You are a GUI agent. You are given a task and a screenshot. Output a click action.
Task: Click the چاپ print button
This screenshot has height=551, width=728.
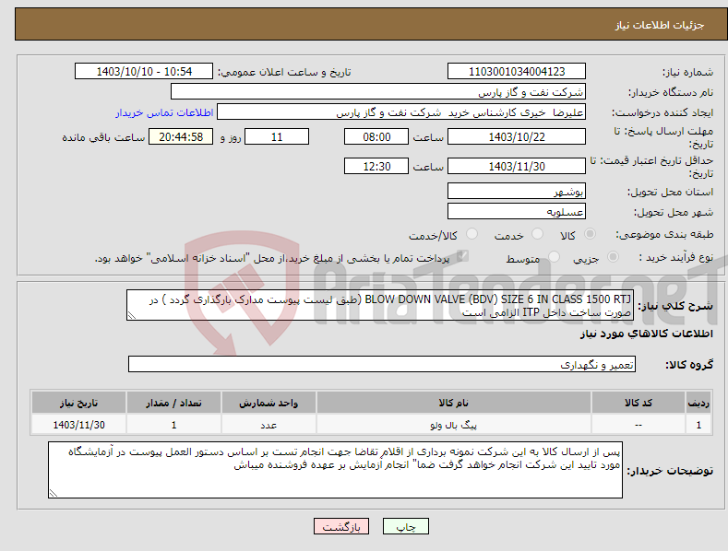point(406,526)
